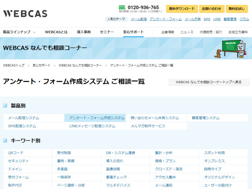
Task: Select SMS配信システム product tab
Action: pyautogui.click(x=34, y=126)
